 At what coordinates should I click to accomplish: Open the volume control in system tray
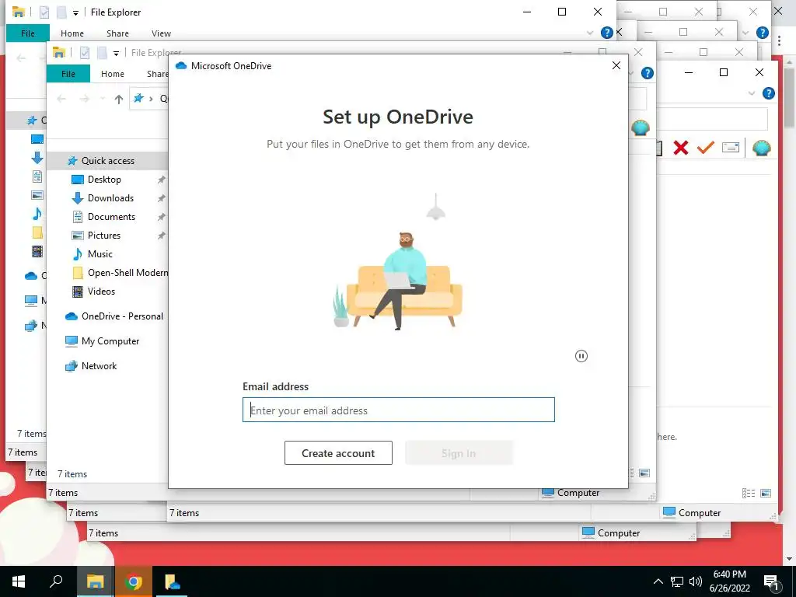696,581
